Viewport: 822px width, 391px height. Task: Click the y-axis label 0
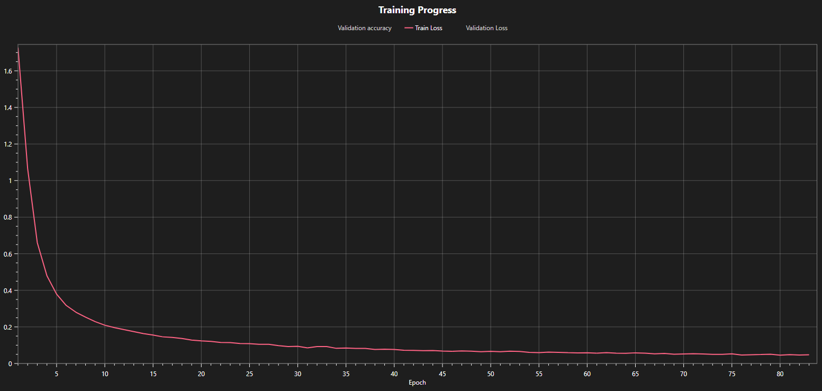[11, 363]
